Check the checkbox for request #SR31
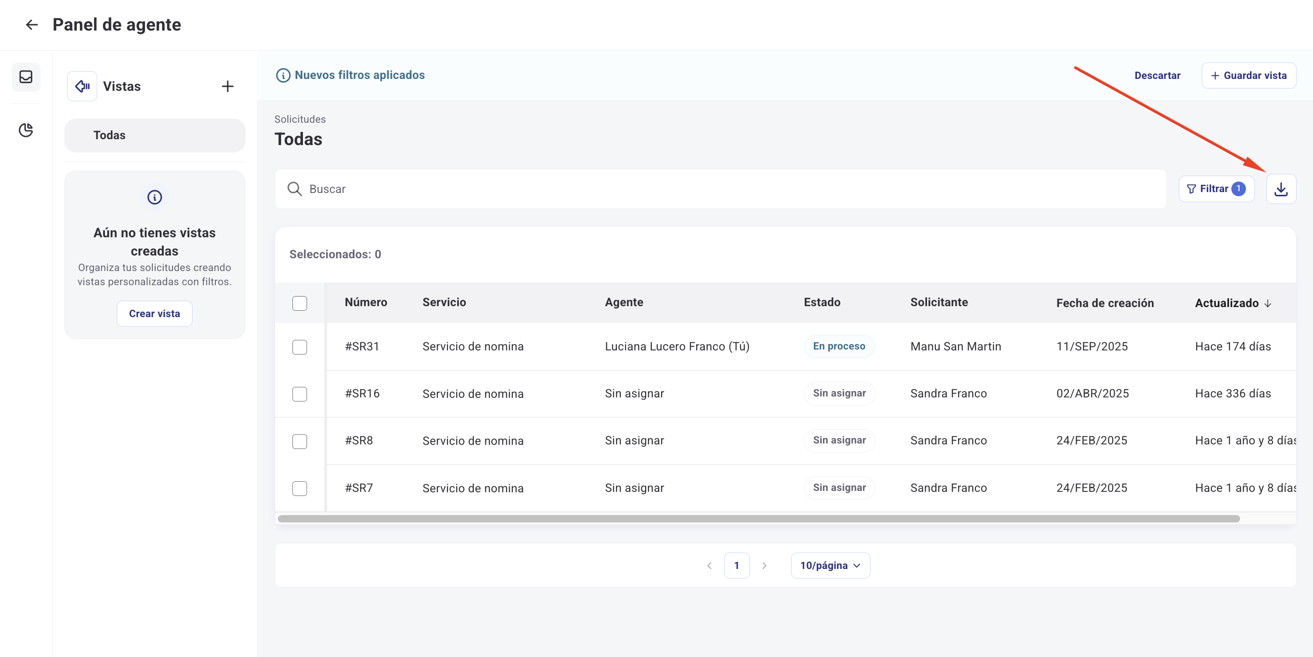This screenshot has width=1313, height=657. (300, 347)
